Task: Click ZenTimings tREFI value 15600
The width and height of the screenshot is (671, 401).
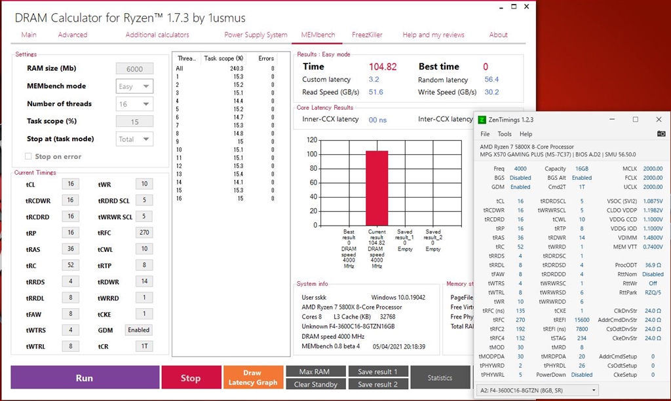Action: click(x=582, y=319)
